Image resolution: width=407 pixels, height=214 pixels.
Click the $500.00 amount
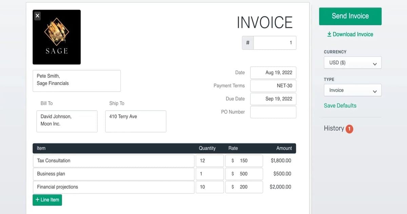click(x=282, y=174)
